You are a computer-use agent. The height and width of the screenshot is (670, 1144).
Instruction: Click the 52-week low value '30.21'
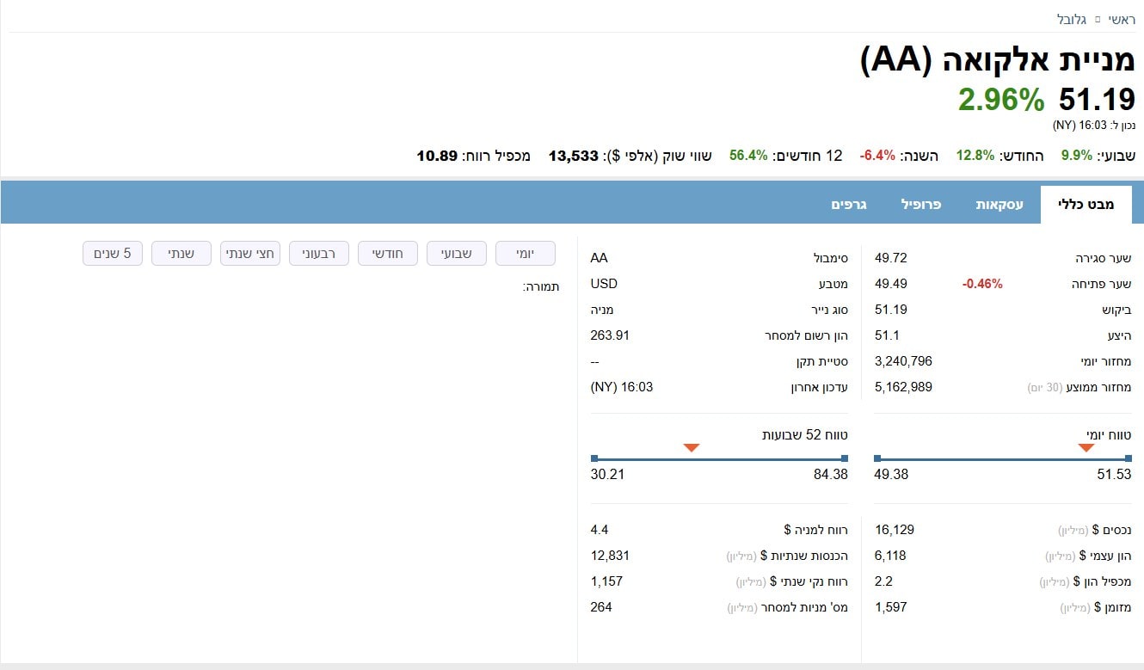(607, 474)
